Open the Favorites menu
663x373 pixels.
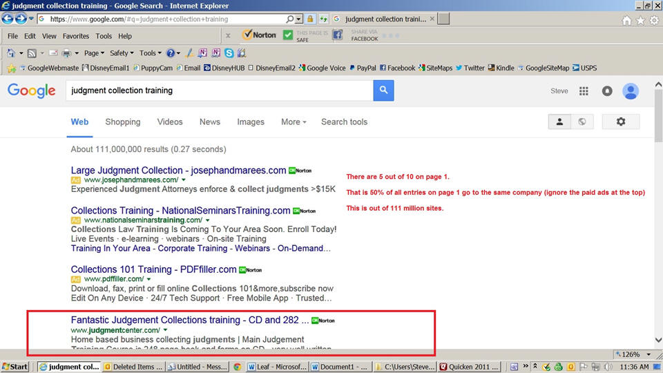pyautogui.click(x=76, y=36)
